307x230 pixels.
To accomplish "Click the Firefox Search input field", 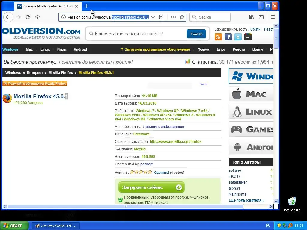I will tap(210, 17).
